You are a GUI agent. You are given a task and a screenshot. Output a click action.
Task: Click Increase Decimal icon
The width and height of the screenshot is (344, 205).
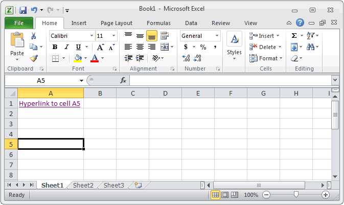(186, 58)
